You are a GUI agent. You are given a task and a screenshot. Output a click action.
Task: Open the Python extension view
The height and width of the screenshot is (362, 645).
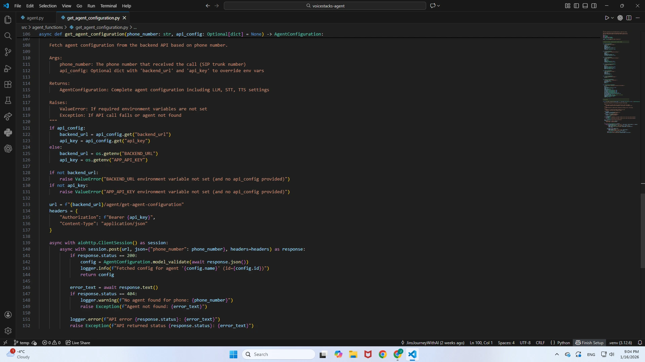[x=8, y=133]
